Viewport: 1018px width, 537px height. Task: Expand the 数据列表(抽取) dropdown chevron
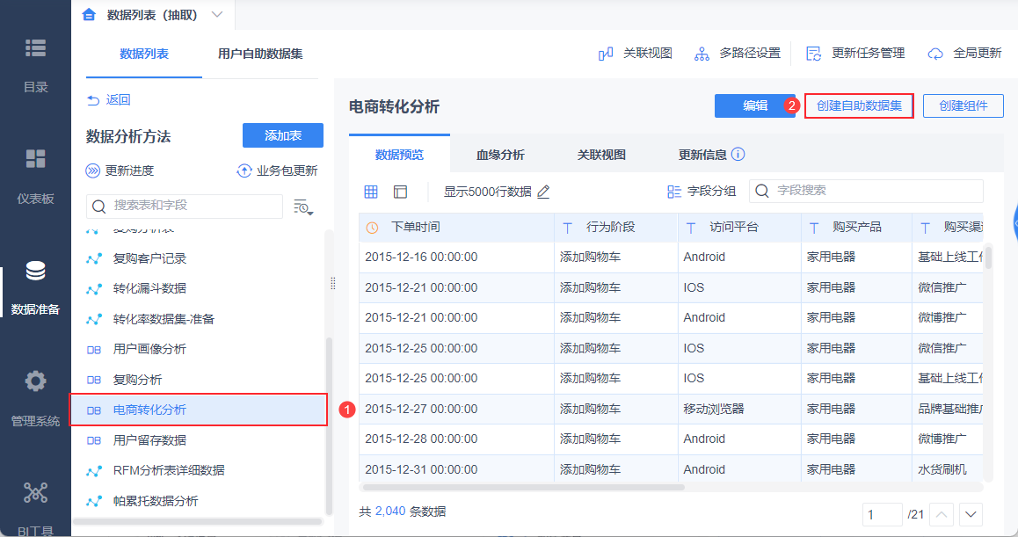[217, 14]
